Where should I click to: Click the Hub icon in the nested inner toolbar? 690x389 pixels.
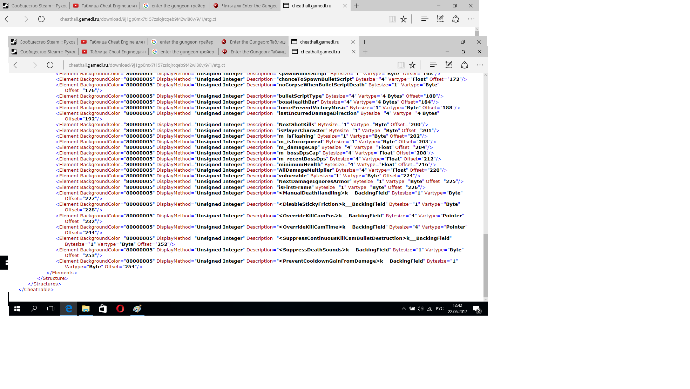[x=433, y=65]
